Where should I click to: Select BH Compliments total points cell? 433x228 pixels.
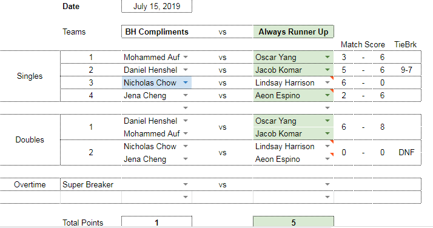[156, 223]
